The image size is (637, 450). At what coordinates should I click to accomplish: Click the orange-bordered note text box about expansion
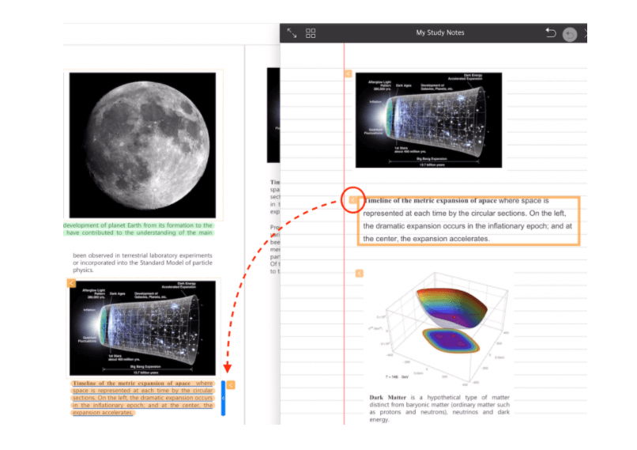(469, 221)
